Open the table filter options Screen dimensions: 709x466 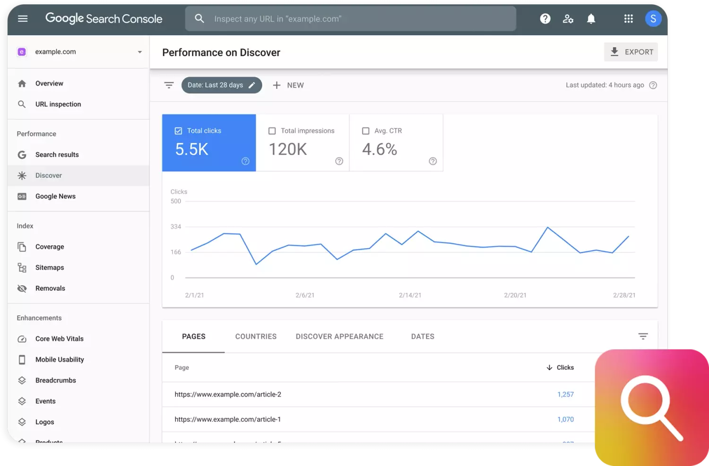pos(643,336)
